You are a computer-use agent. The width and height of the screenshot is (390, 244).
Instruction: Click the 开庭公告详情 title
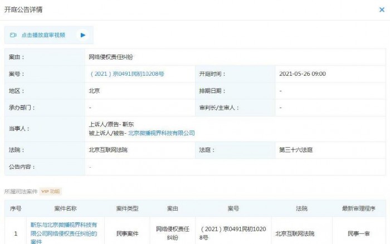pyautogui.click(x=23, y=9)
